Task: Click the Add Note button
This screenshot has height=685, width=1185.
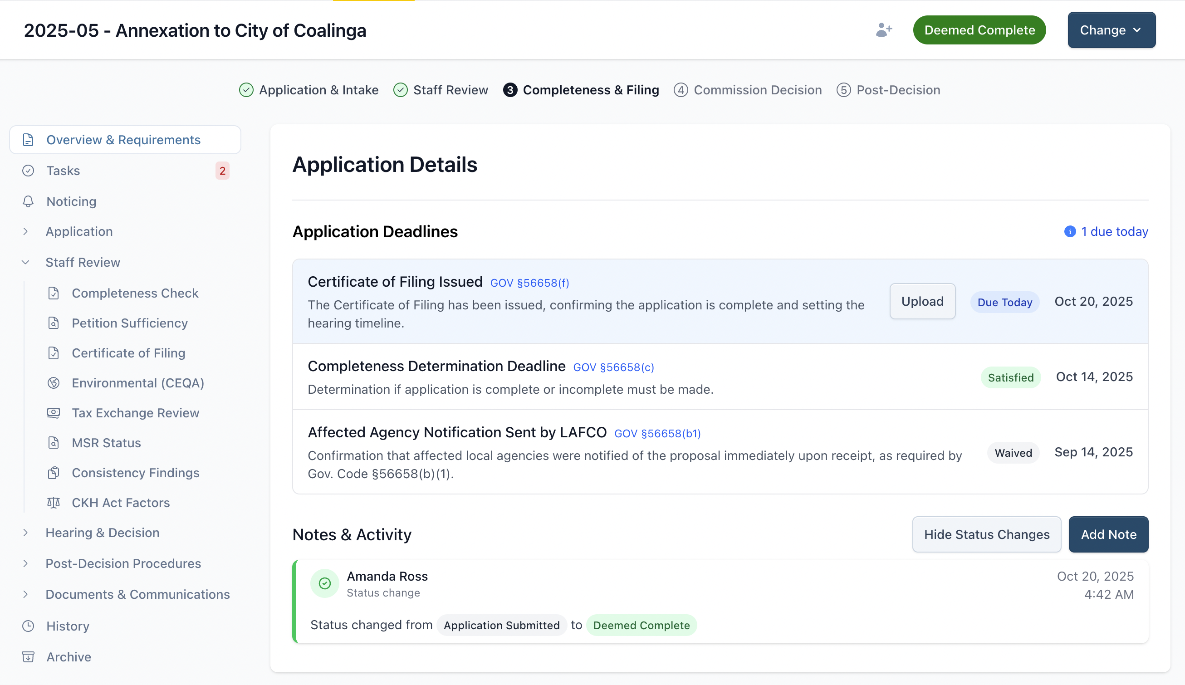Action: pos(1108,534)
